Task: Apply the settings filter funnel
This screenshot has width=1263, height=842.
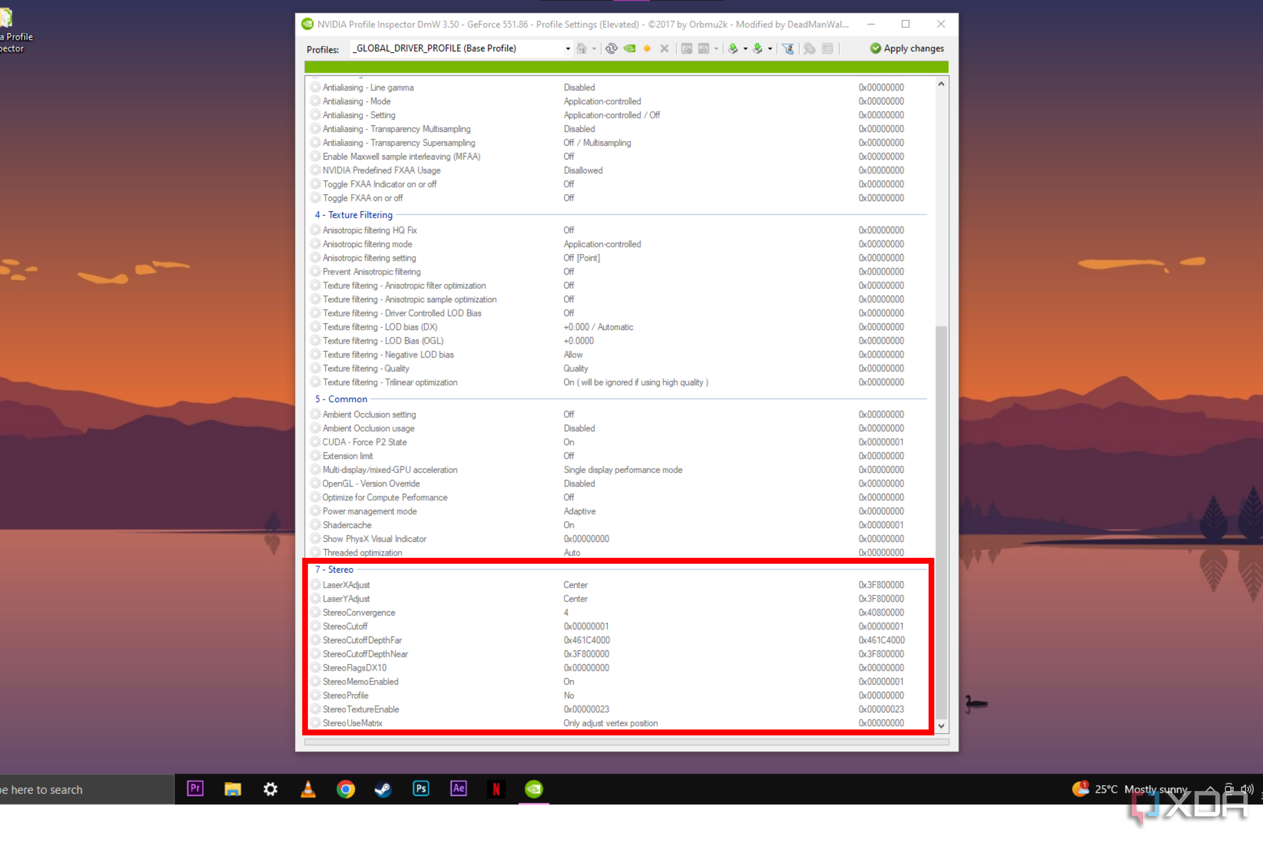Action: [788, 48]
